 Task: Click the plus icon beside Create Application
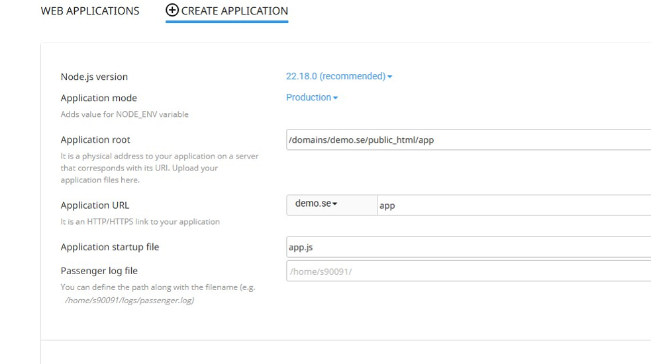click(x=172, y=11)
